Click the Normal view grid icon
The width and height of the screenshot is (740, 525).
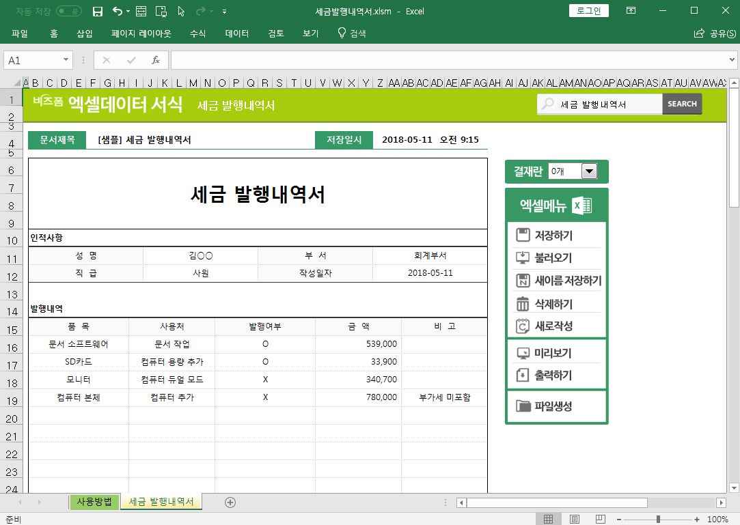548,520
